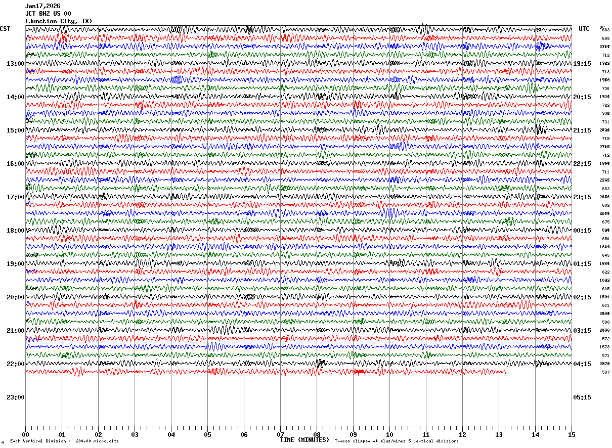Select the 15:00 CST time label

[16, 130]
